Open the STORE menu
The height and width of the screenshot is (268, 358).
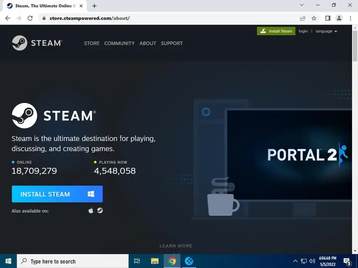point(92,43)
